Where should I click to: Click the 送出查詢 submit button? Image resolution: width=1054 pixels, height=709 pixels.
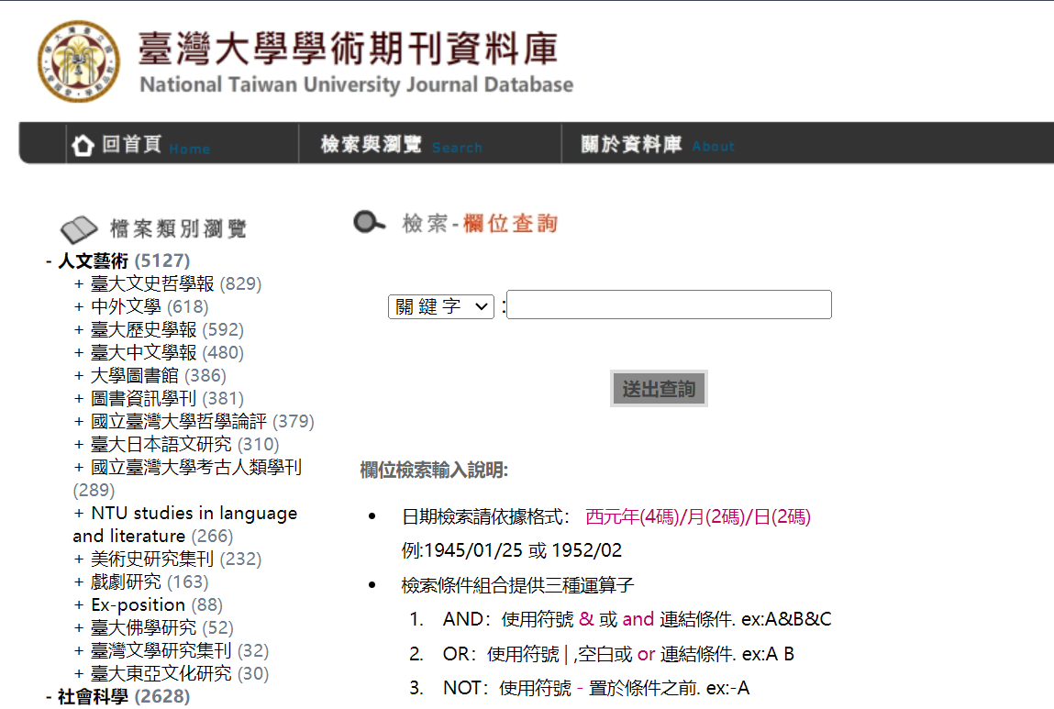(659, 389)
